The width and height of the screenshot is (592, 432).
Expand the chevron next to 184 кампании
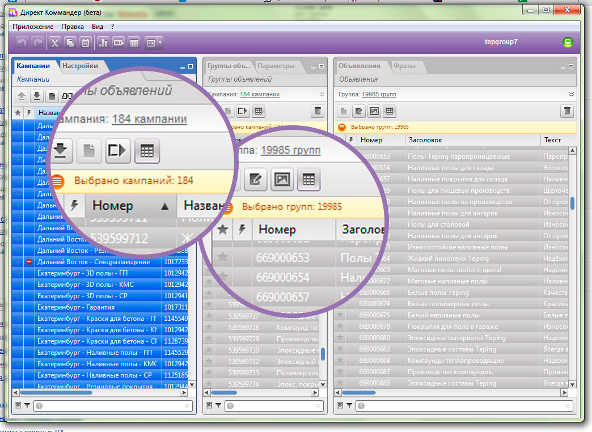[x=322, y=94]
